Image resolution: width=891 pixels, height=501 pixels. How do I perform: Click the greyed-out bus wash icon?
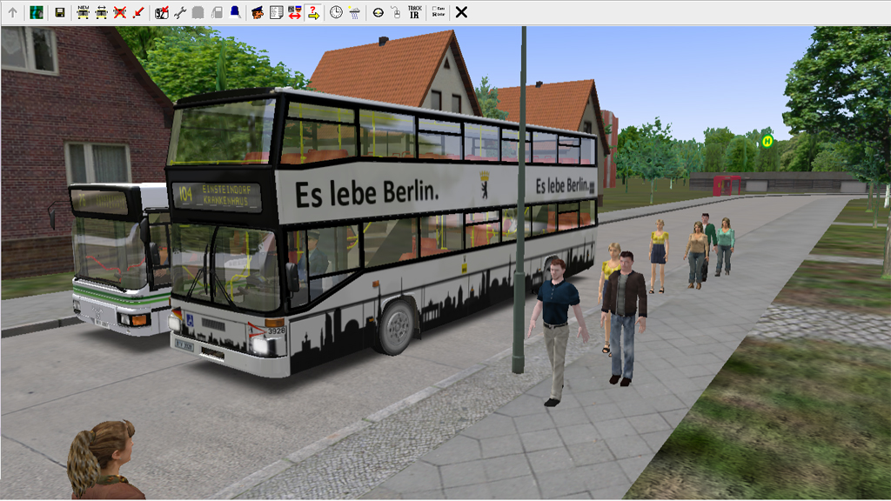click(198, 12)
